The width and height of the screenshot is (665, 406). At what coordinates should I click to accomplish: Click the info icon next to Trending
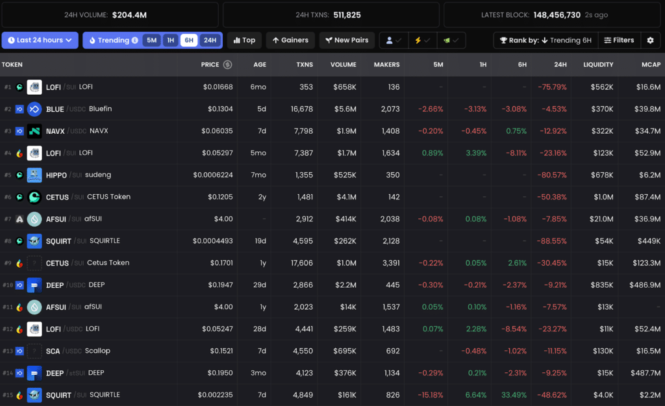[x=135, y=40]
